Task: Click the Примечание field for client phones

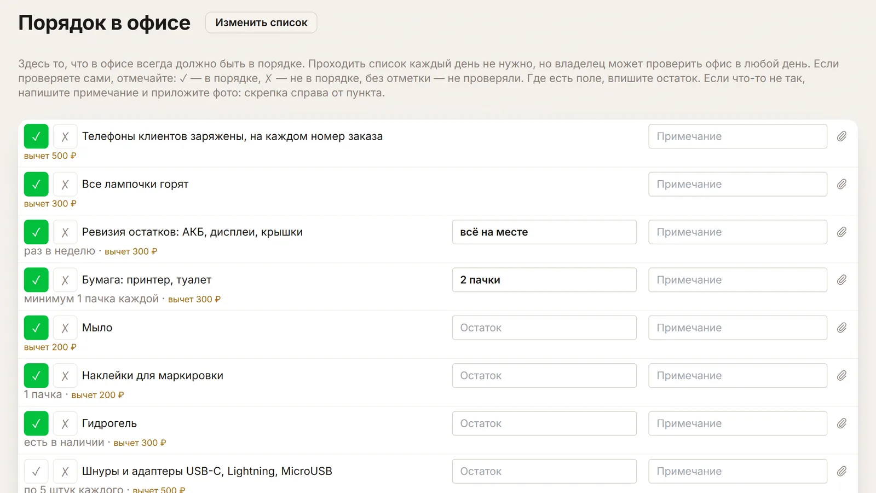Action: pyautogui.click(x=737, y=136)
